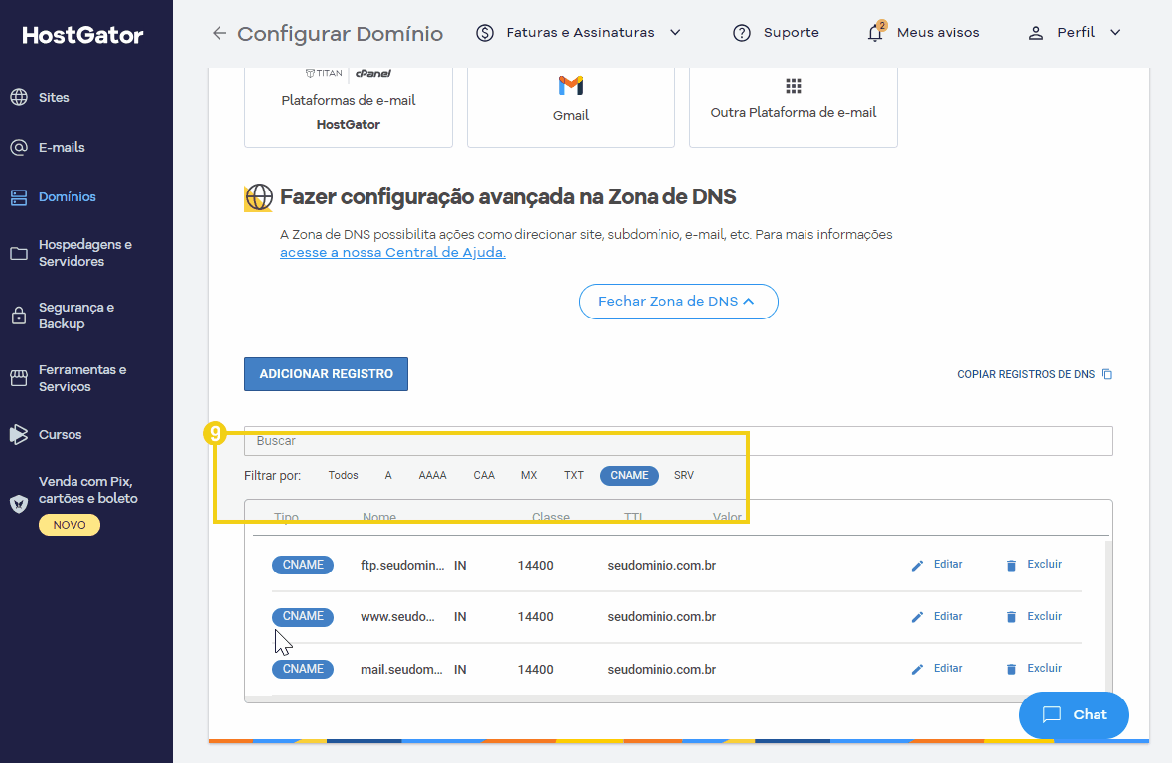Open the Segurança e Backup lock icon
This screenshot has height=763, width=1172.
(x=19, y=316)
